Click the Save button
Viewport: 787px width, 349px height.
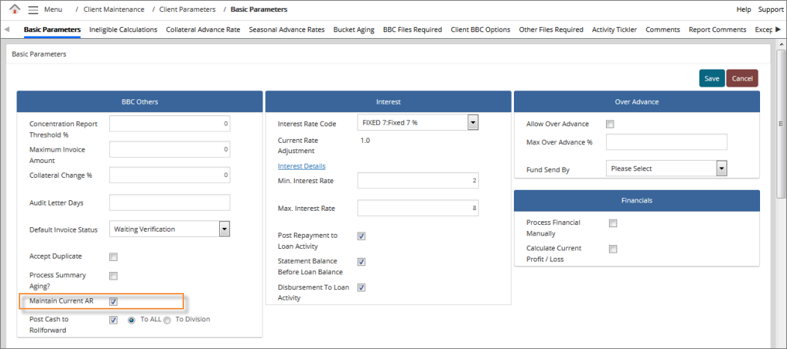pos(711,78)
